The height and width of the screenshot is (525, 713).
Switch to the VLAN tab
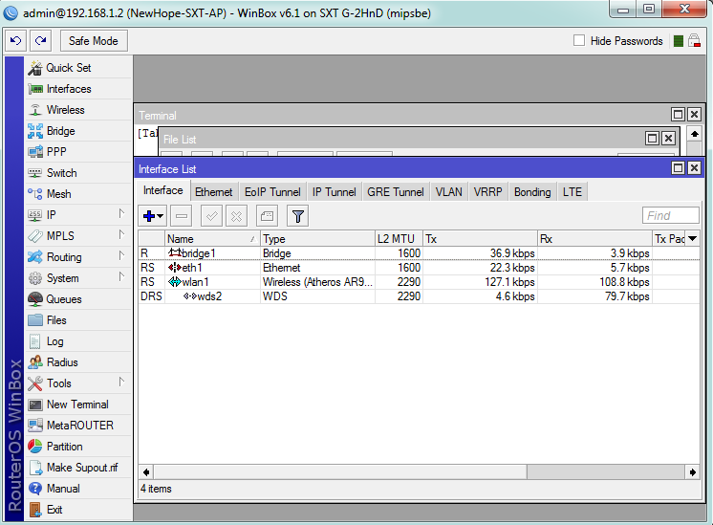[449, 192]
